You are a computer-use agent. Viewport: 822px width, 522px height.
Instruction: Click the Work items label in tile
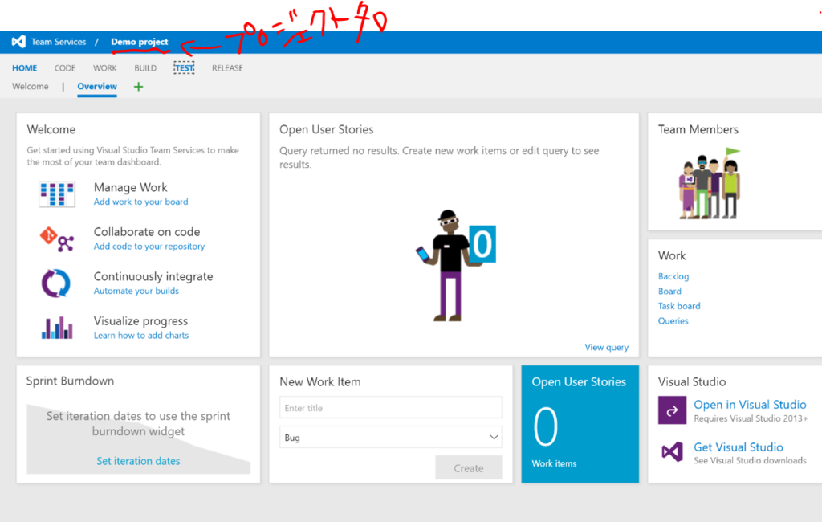(554, 463)
